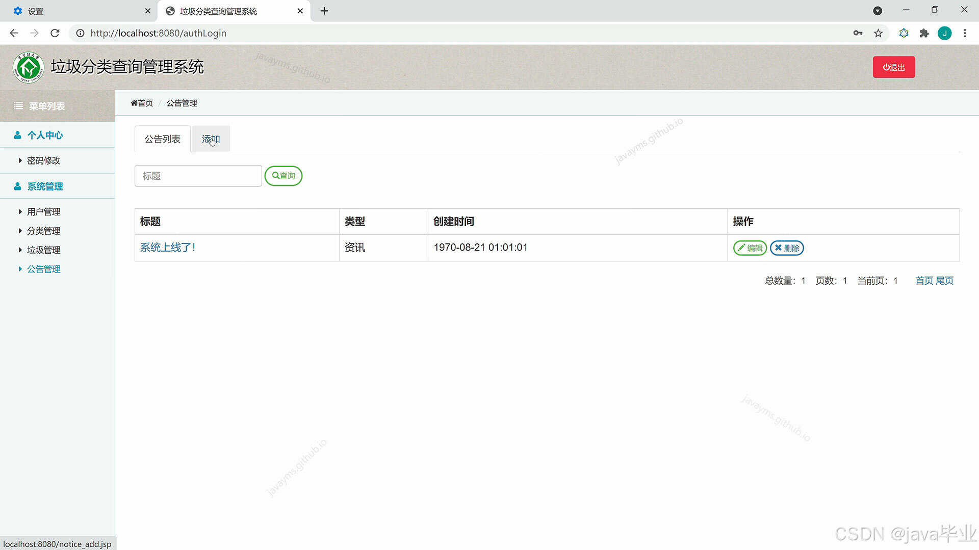Focus the 标题 search input field
The image size is (979, 550).
pyautogui.click(x=198, y=176)
